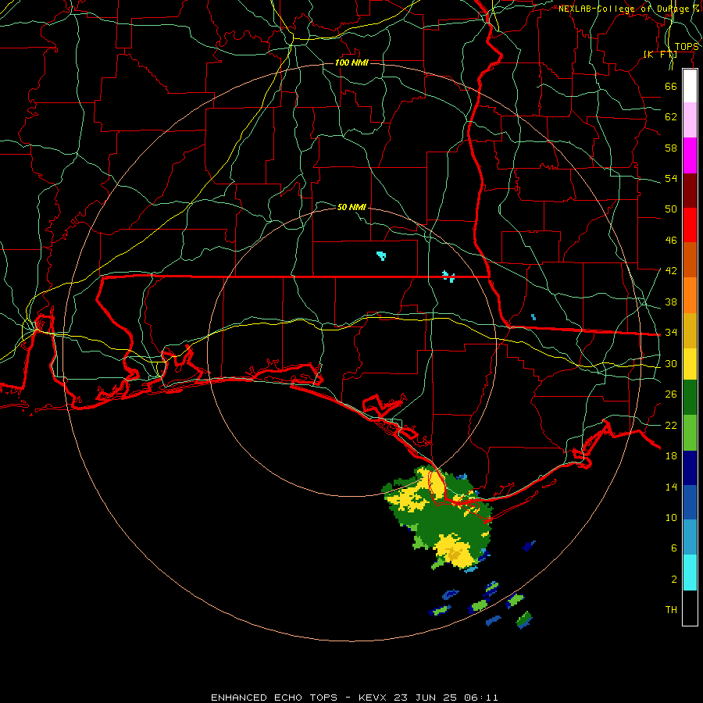Click the 66 scale label
Screen dimensions: 703x703
coord(671,86)
